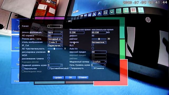This screenshot has height=95, width=169.
Task: Click the Коридор режим checkbox
Action: (49, 61)
